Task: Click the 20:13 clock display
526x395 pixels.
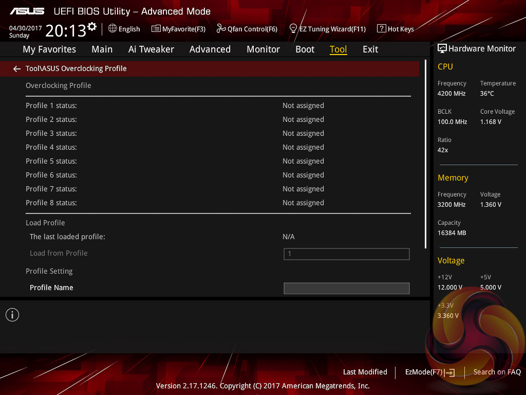Action: click(66, 31)
